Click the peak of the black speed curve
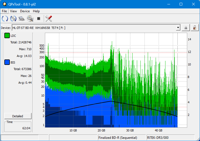Viewport: 200px width, 141px height. (x=111, y=101)
